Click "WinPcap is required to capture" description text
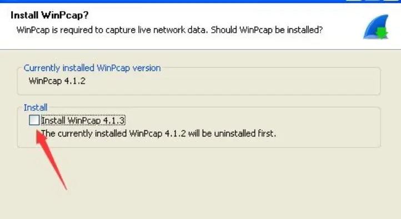 pos(76,30)
